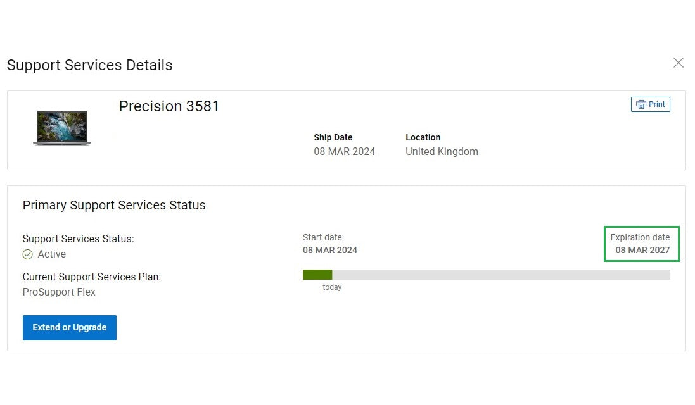
Task: Click the printer icon in Print
Action: click(641, 104)
